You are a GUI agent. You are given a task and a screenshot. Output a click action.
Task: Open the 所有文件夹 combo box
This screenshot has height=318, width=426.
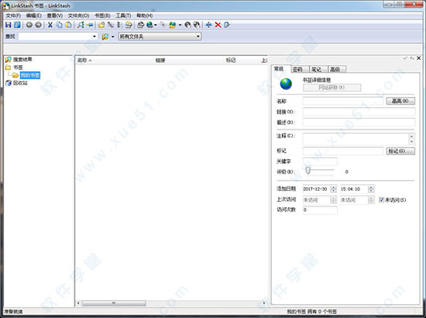coord(160,36)
